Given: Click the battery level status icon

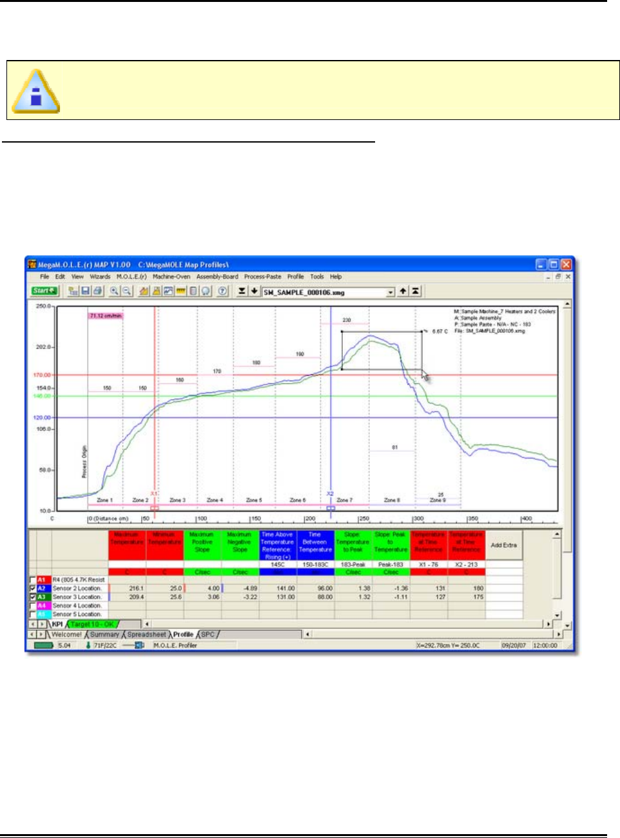Looking at the screenshot, I should click(x=43, y=645).
